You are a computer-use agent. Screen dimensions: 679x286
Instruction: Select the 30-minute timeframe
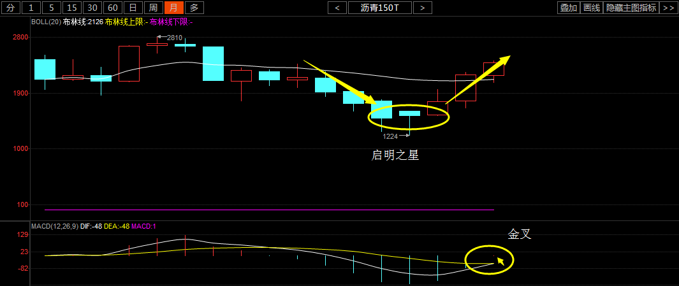pos(92,8)
